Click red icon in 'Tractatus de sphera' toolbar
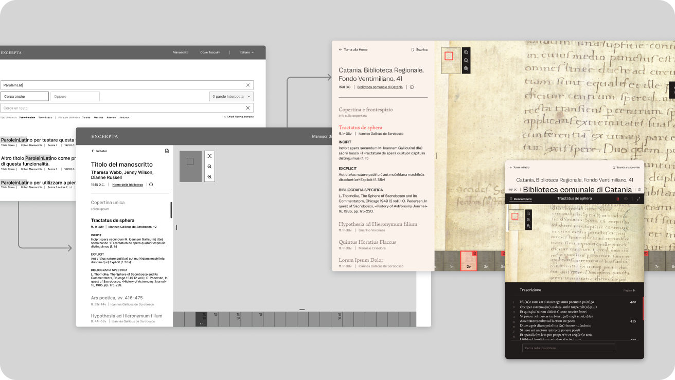675x380 pixels. [618, 198]
